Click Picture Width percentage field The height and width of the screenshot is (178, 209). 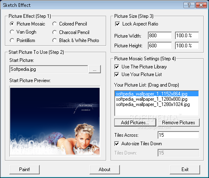coord(187,36)
